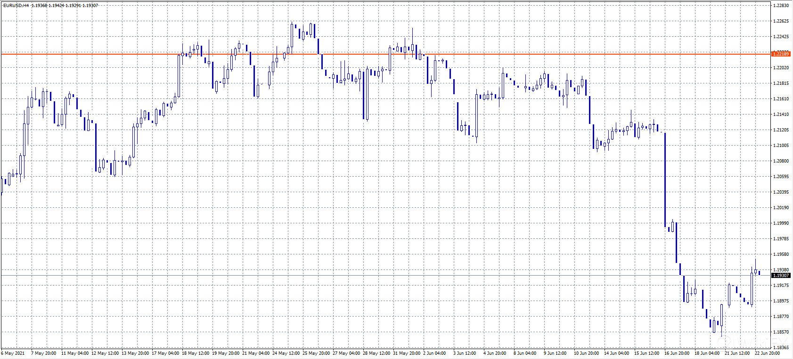793x359 pixels.
Task: Click the last candle on the chart
Action: pos(759,273)
